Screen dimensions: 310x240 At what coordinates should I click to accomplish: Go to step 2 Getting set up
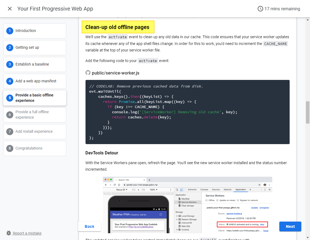click(x=34, y=47)
